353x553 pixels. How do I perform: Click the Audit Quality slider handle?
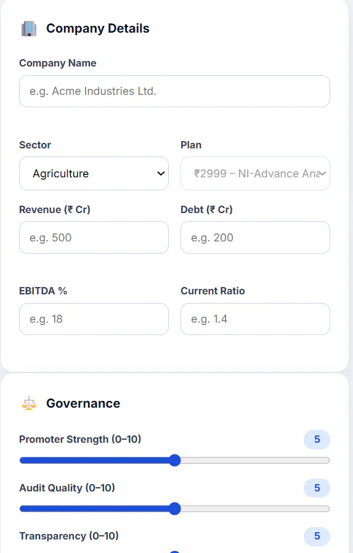(174, 509)
